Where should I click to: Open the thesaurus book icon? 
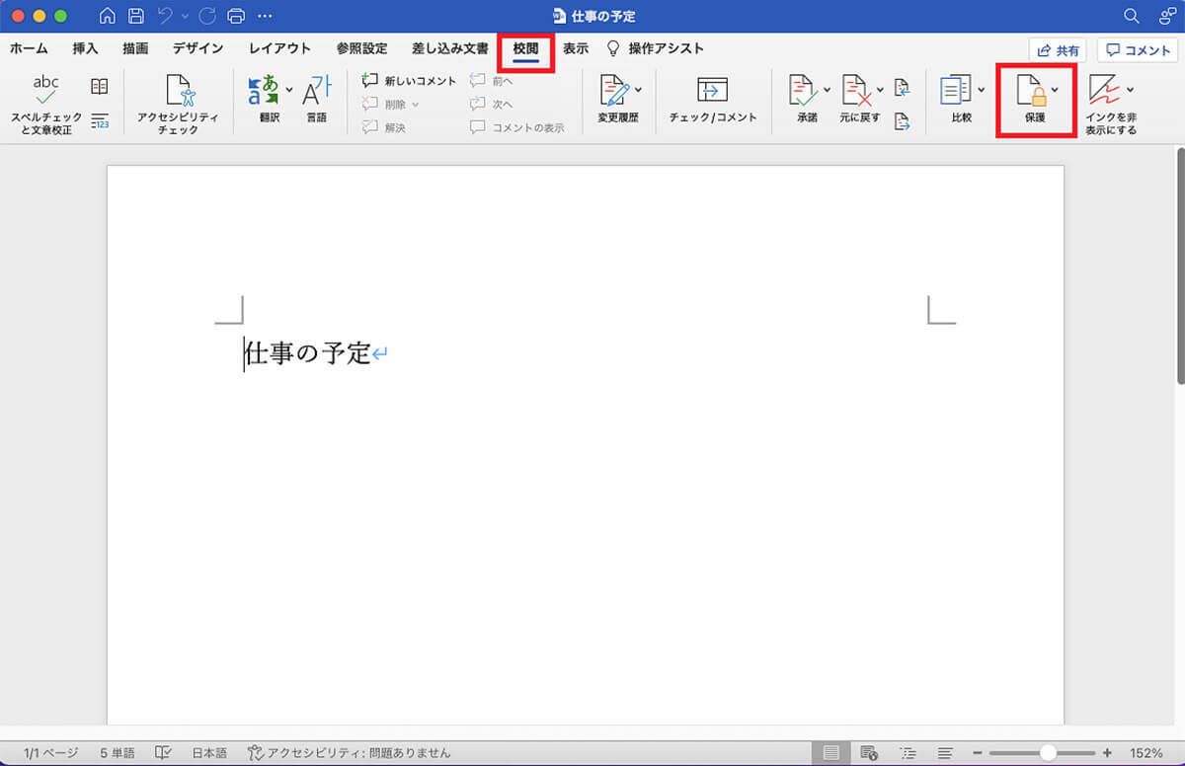point(100,87)
